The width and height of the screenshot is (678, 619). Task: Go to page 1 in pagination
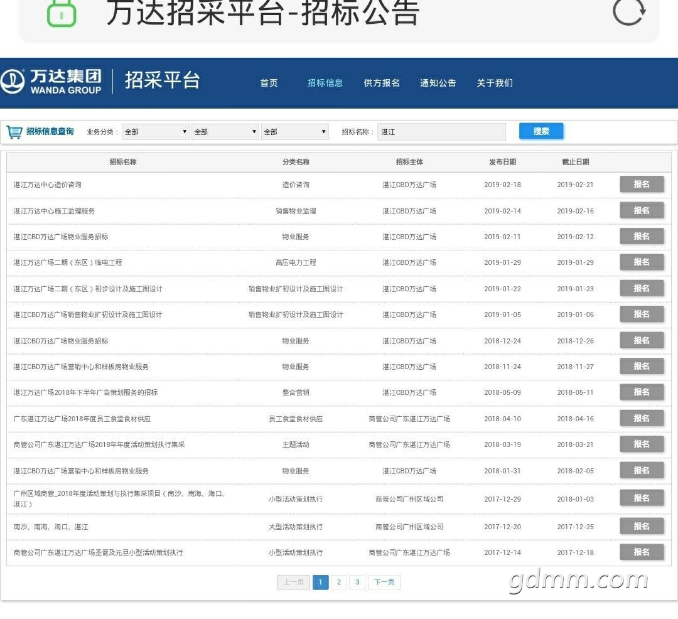(x=320, y=582)
